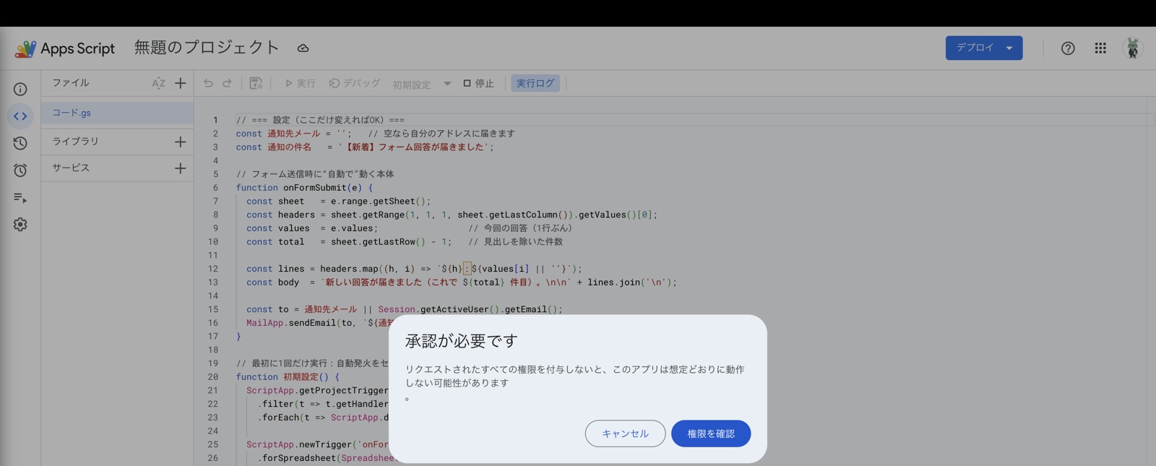Click the undo arrow icon
Screen dimensions: 1156x466
pos(208,83)
